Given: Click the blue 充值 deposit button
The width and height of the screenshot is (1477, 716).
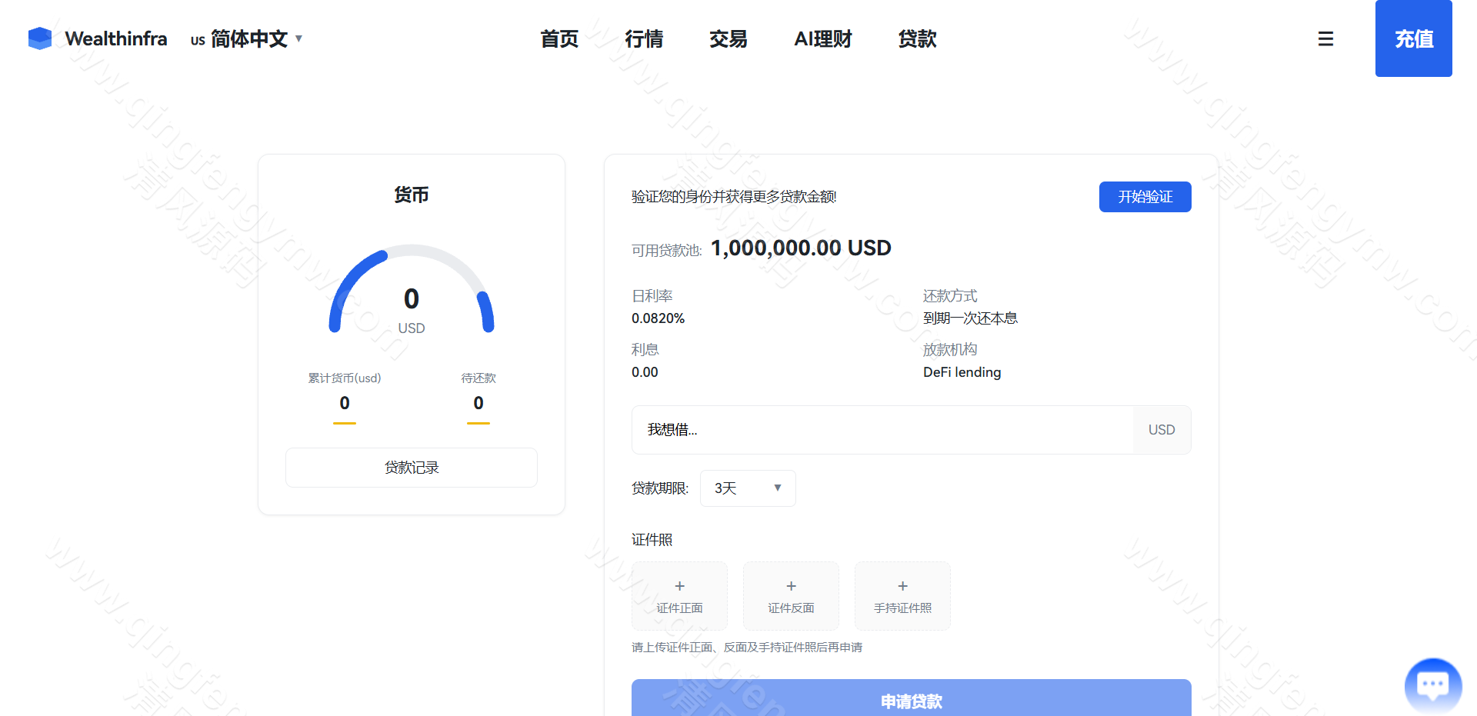Looking at the screenshot, I should (x=1414, y=38).
